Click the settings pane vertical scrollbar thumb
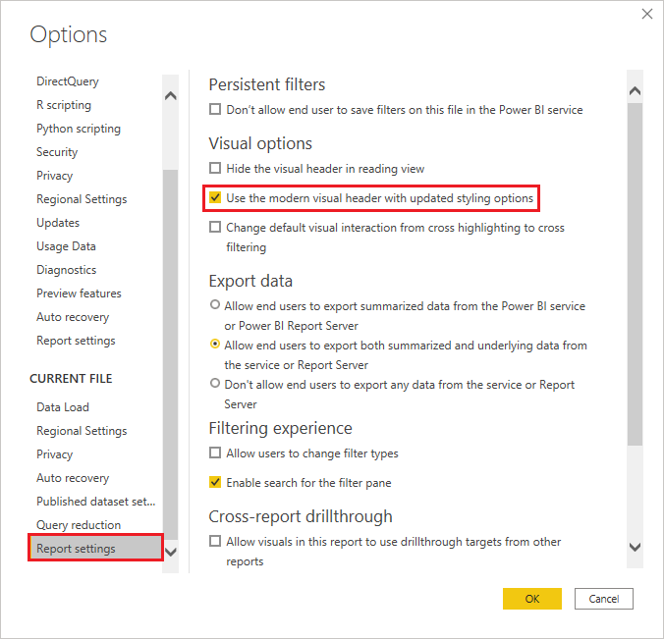This screenshot has height=639, width=664. click(x=635, y=274)
